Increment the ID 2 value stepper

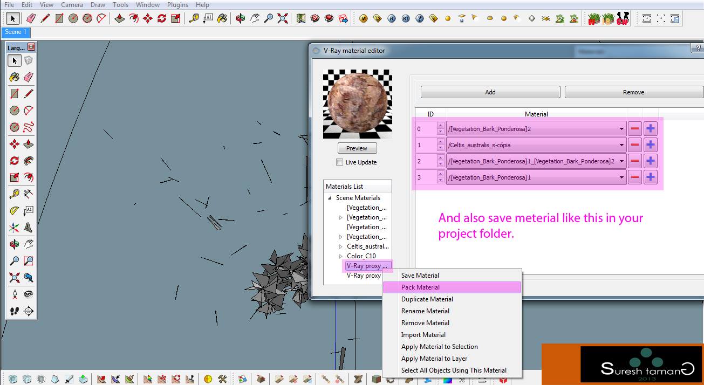tap(440, 159)
